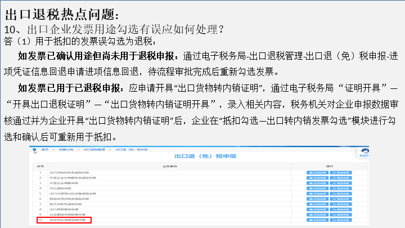Click answer line 用于抵扣的发票误勾选为退税
The image size is (405, 228).
tap(95, 41)
